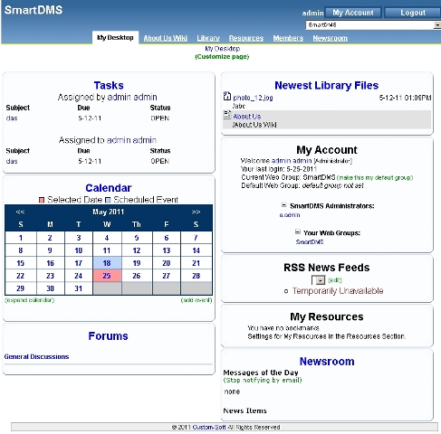This screenshot has height=434, width=441.
Task: Open the Forums panel heading link
Action: 108,336
